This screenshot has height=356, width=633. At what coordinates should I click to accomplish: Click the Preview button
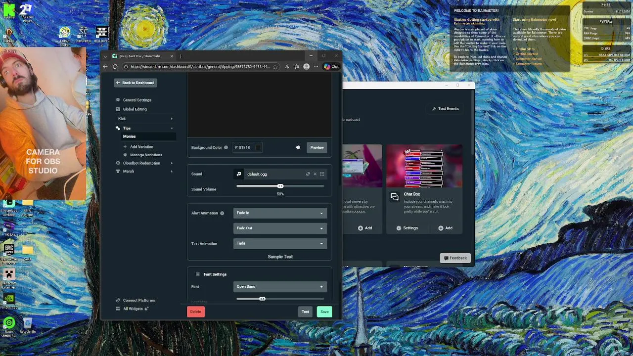coord(317,147)
